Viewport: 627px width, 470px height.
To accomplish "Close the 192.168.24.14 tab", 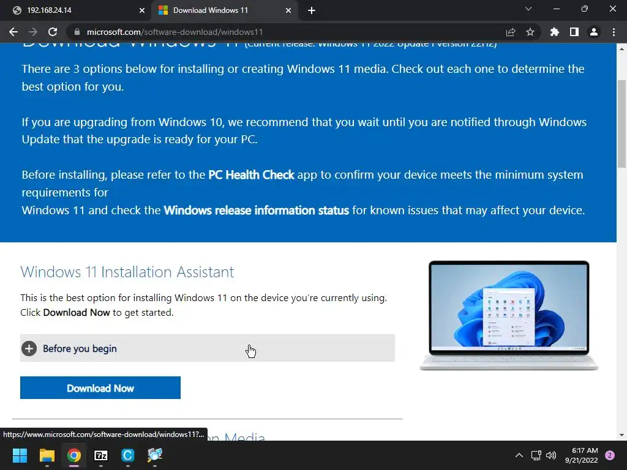I will click(142, 10).
